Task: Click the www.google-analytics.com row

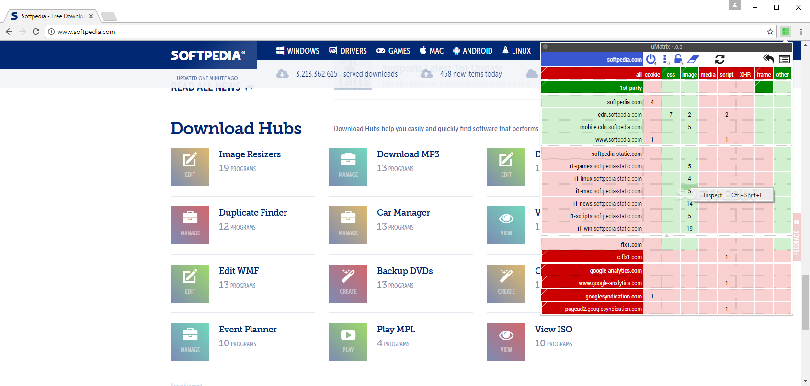Action: coord(592,283)
